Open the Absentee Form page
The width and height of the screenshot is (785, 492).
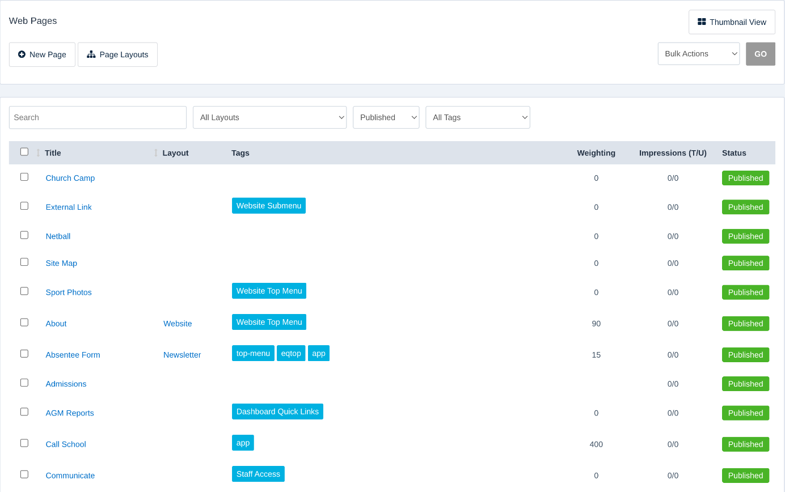pos(73,355)
